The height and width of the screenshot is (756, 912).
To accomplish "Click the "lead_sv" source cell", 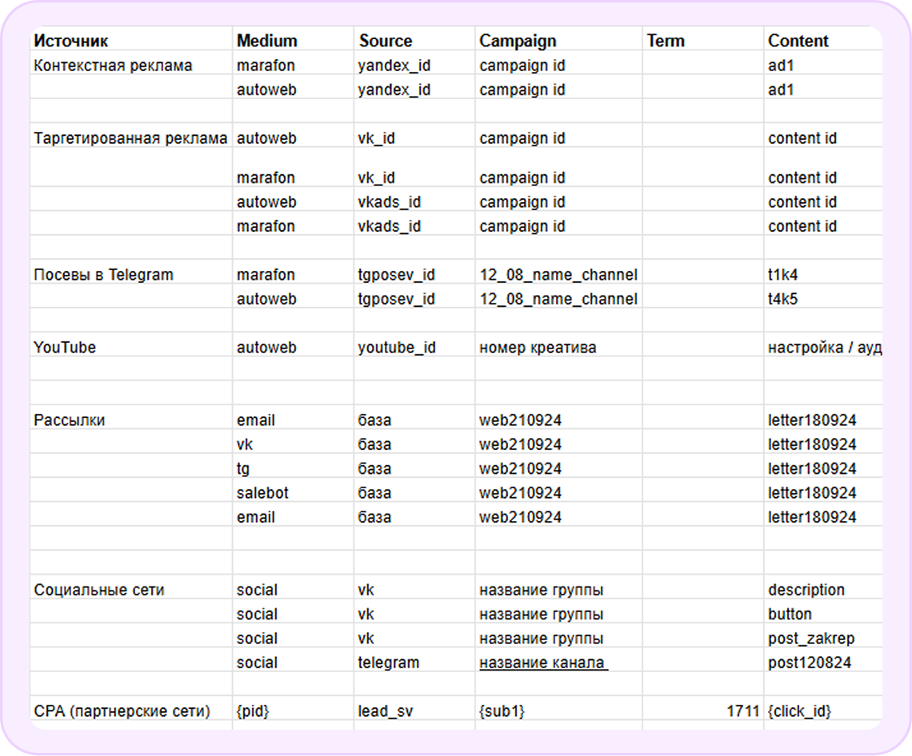I will [x=383, y=710].
